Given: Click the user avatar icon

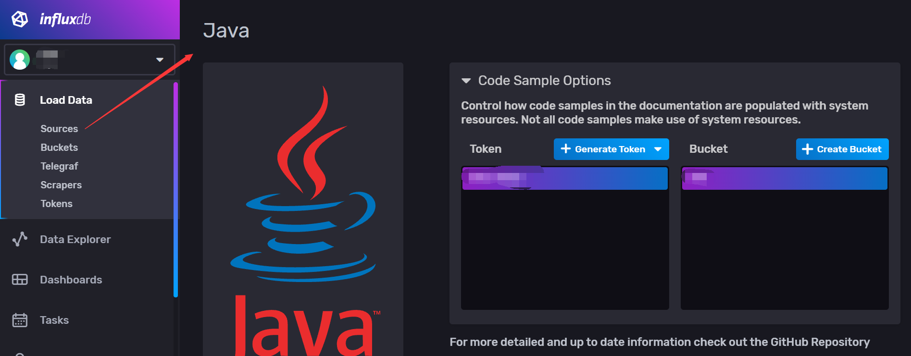Looking at the screenshot, I should [x=20, y=60].
